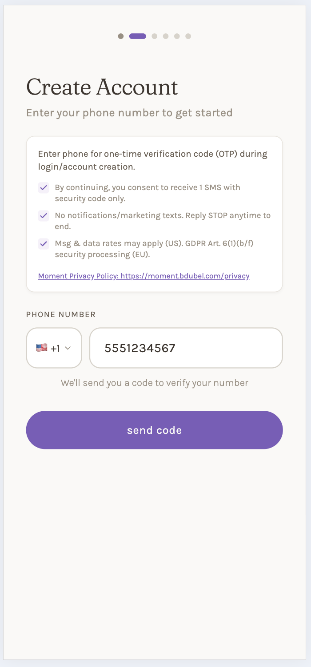
Task: Select the fourth progress step indicator
Action: click(166, 36)
